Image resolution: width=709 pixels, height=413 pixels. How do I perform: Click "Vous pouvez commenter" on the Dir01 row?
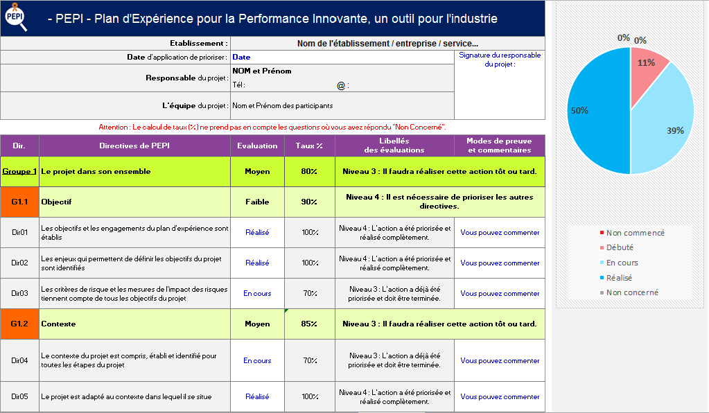click(499, 232)
